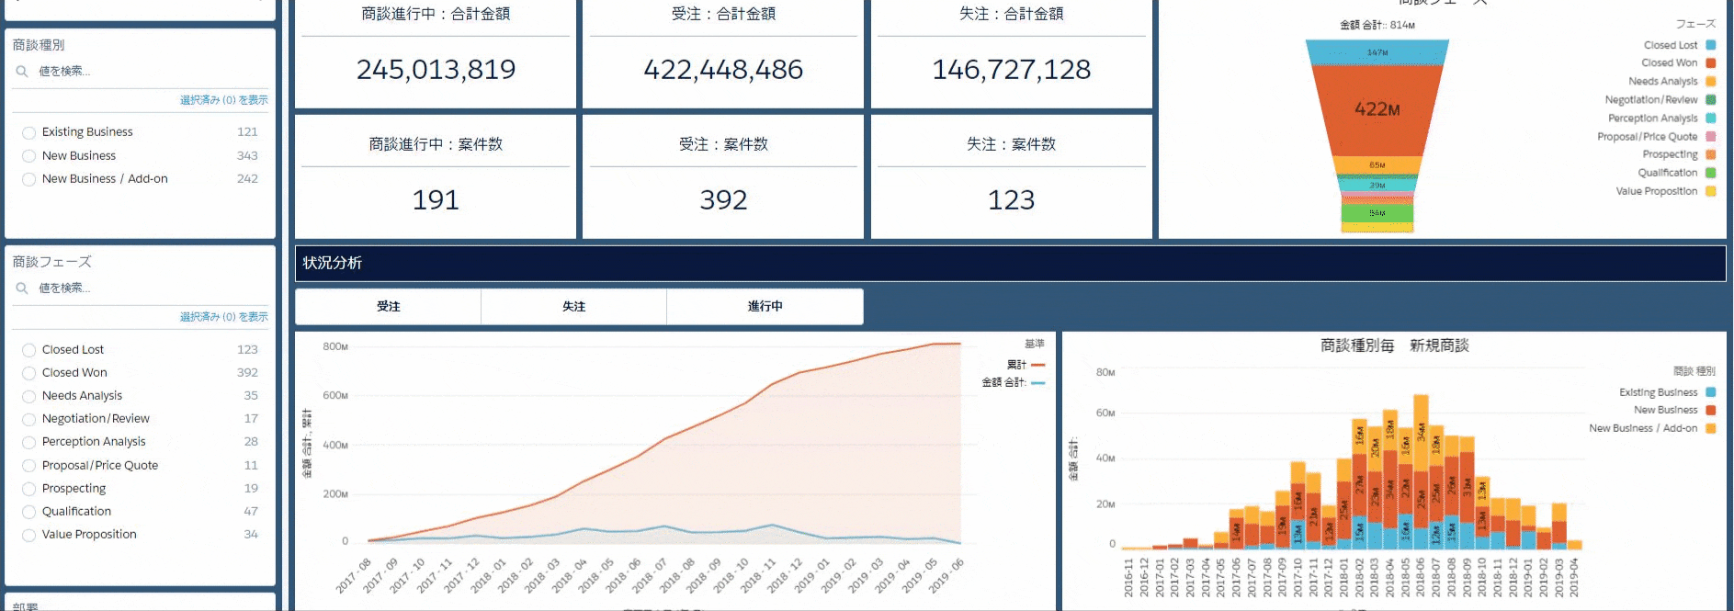Click Value Proposition funnel legend swatch
This screenshot has width=1734, height=611.
pos(1711,191)
